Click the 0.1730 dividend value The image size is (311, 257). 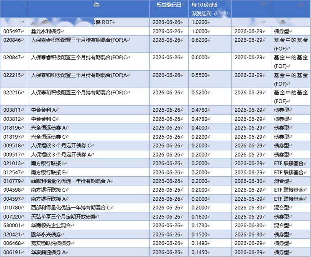tap(200, 225)
